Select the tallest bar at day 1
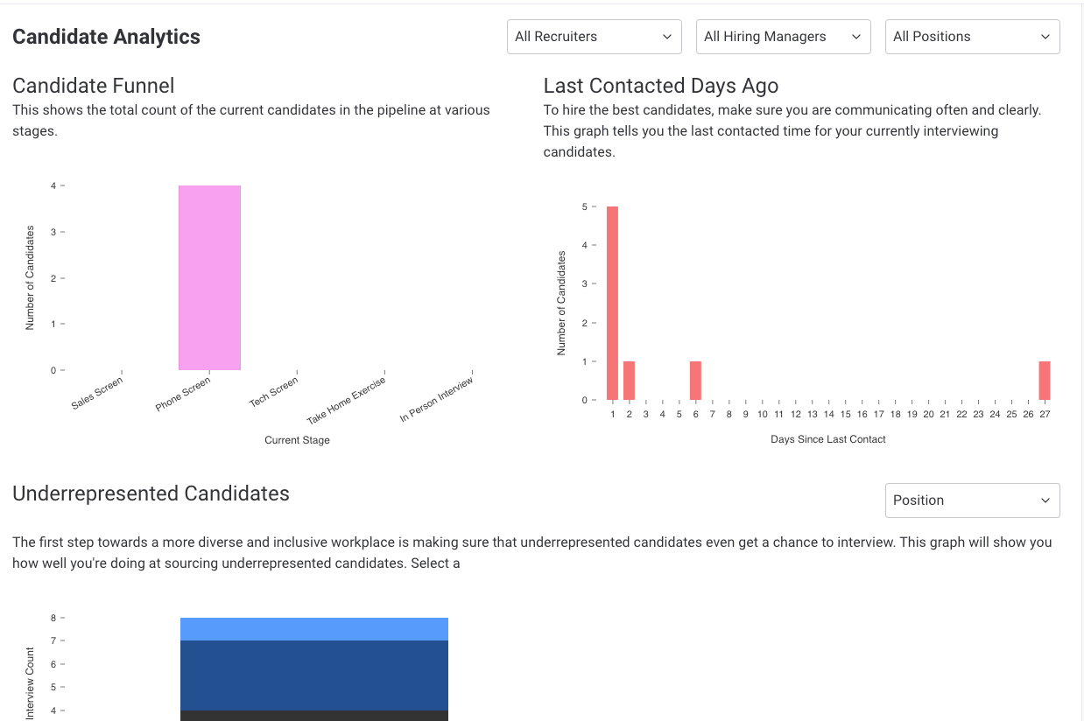This screenshot has height=721, width=1084. pos(612,303)
